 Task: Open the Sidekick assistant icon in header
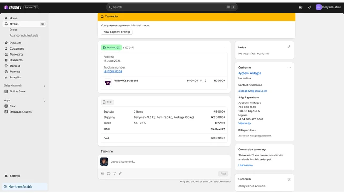pyautogui.click(x=301, y=7)
